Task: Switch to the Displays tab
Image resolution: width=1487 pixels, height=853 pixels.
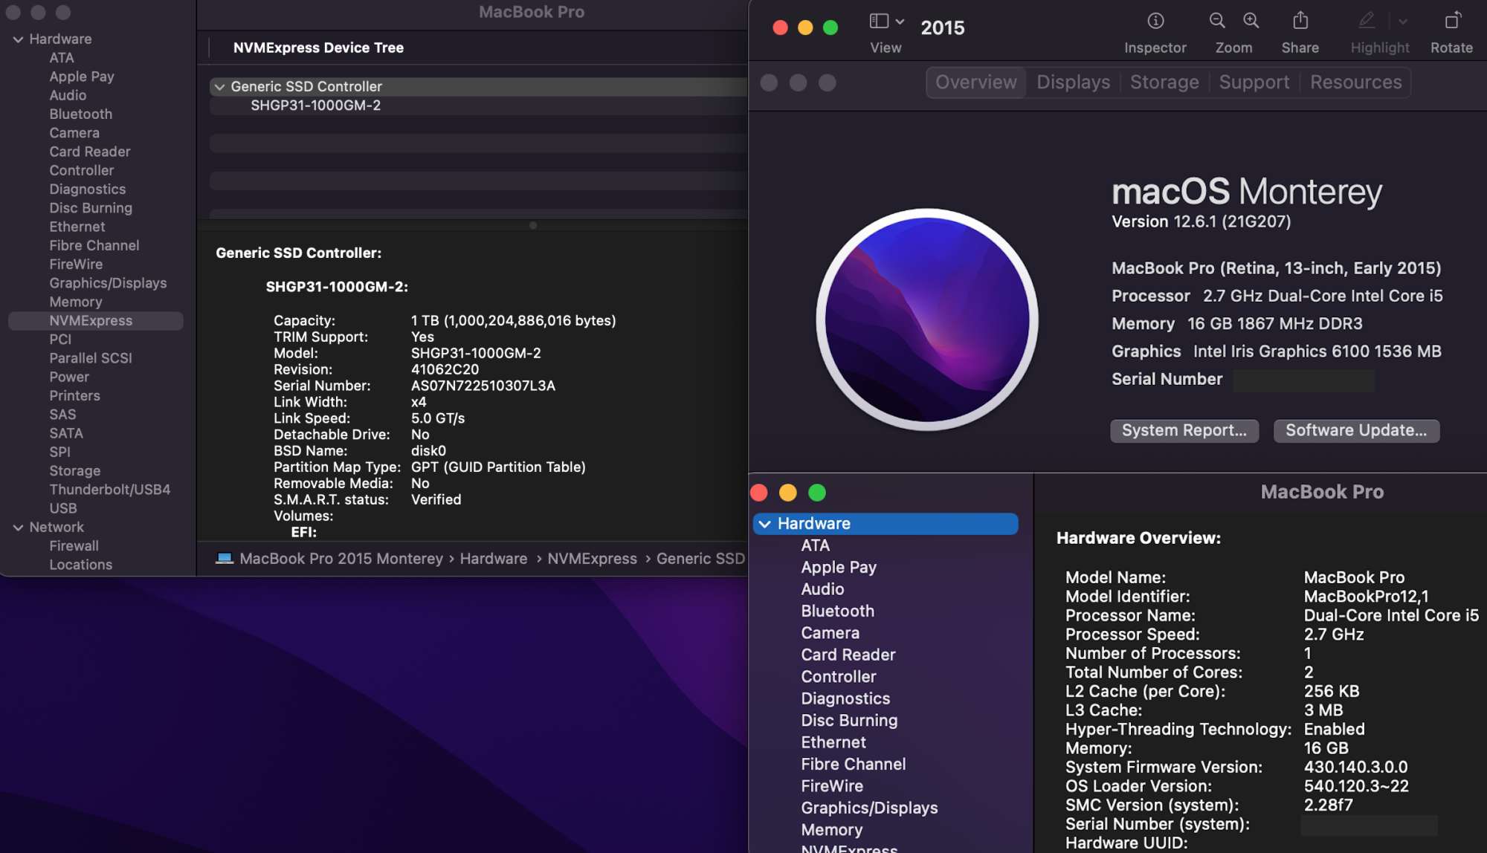Action: (1073, 82)
